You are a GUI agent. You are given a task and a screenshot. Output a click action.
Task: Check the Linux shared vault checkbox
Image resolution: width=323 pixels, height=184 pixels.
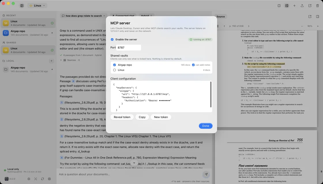coord(114,70)
